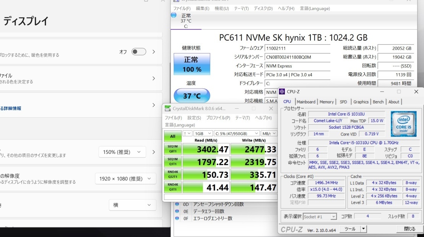Open the 1GiB test size dropdown

203,134
